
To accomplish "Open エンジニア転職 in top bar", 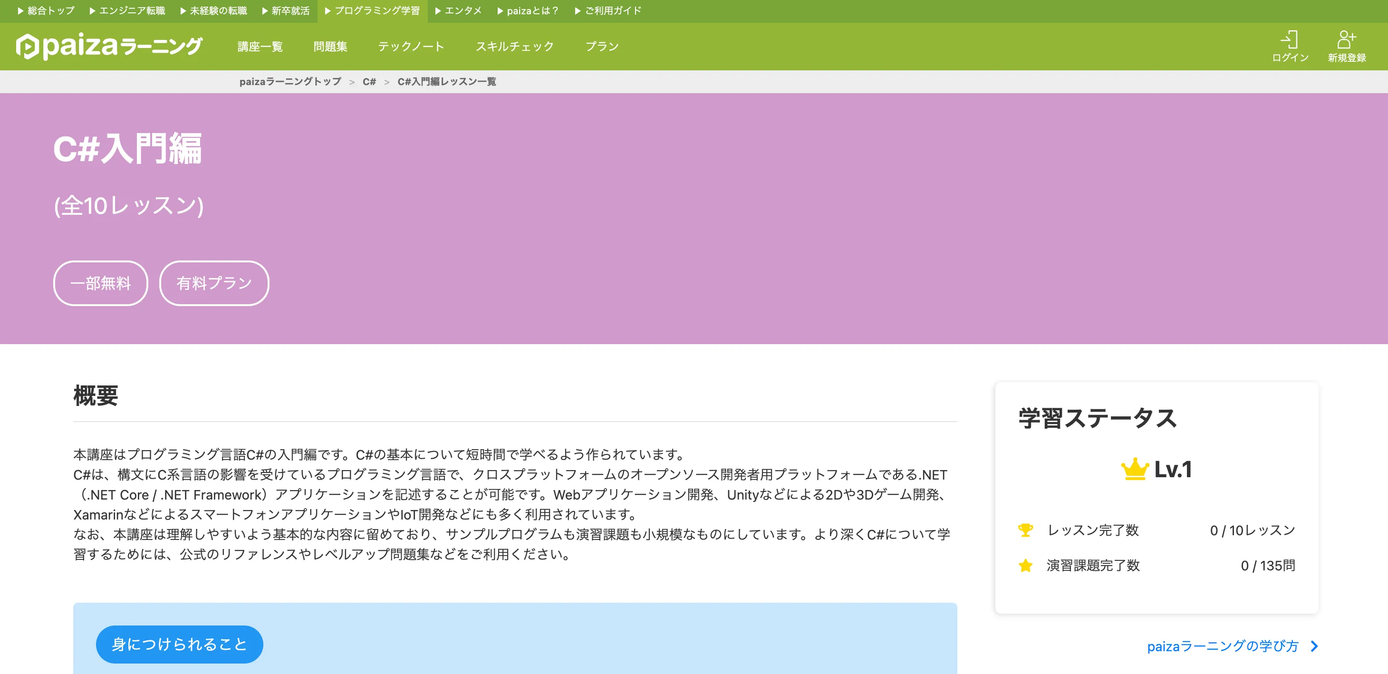I will [x=128, y=11].
